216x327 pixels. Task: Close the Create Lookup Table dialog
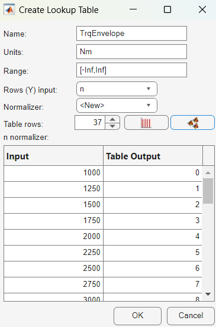click(202, 9)
